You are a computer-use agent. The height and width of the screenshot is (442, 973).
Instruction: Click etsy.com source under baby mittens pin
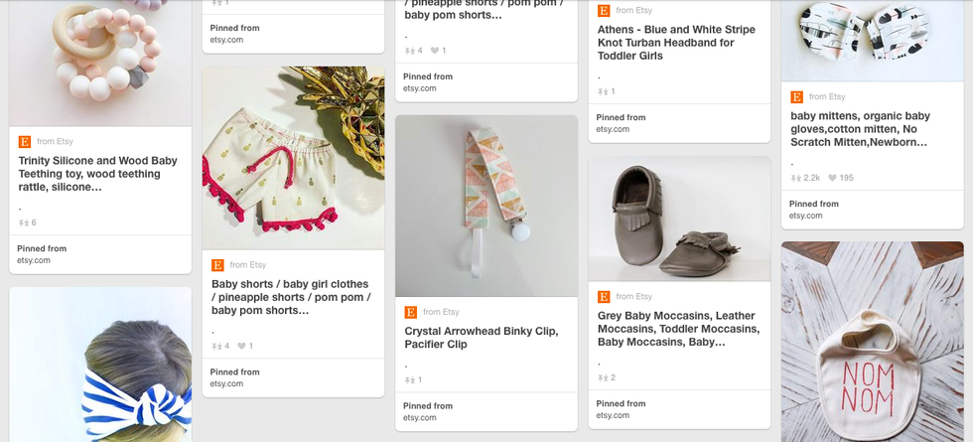pyautogui.click(x=805, y=216)
